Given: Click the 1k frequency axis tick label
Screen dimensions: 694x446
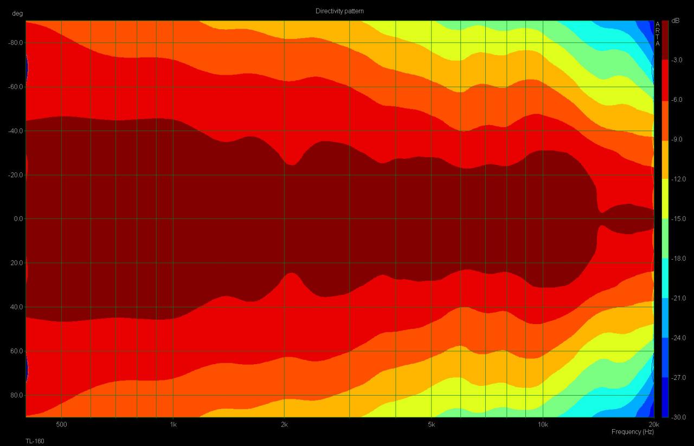Looking at the screenshot, I should (173, 424).
